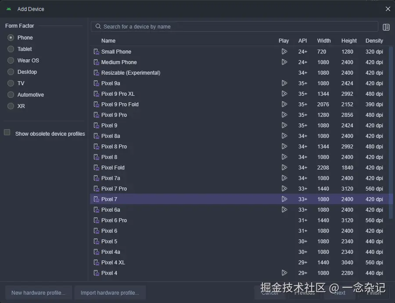The width and height of the screenshot is (395, 303).
Task: Click the device search field
Action: 234,26
